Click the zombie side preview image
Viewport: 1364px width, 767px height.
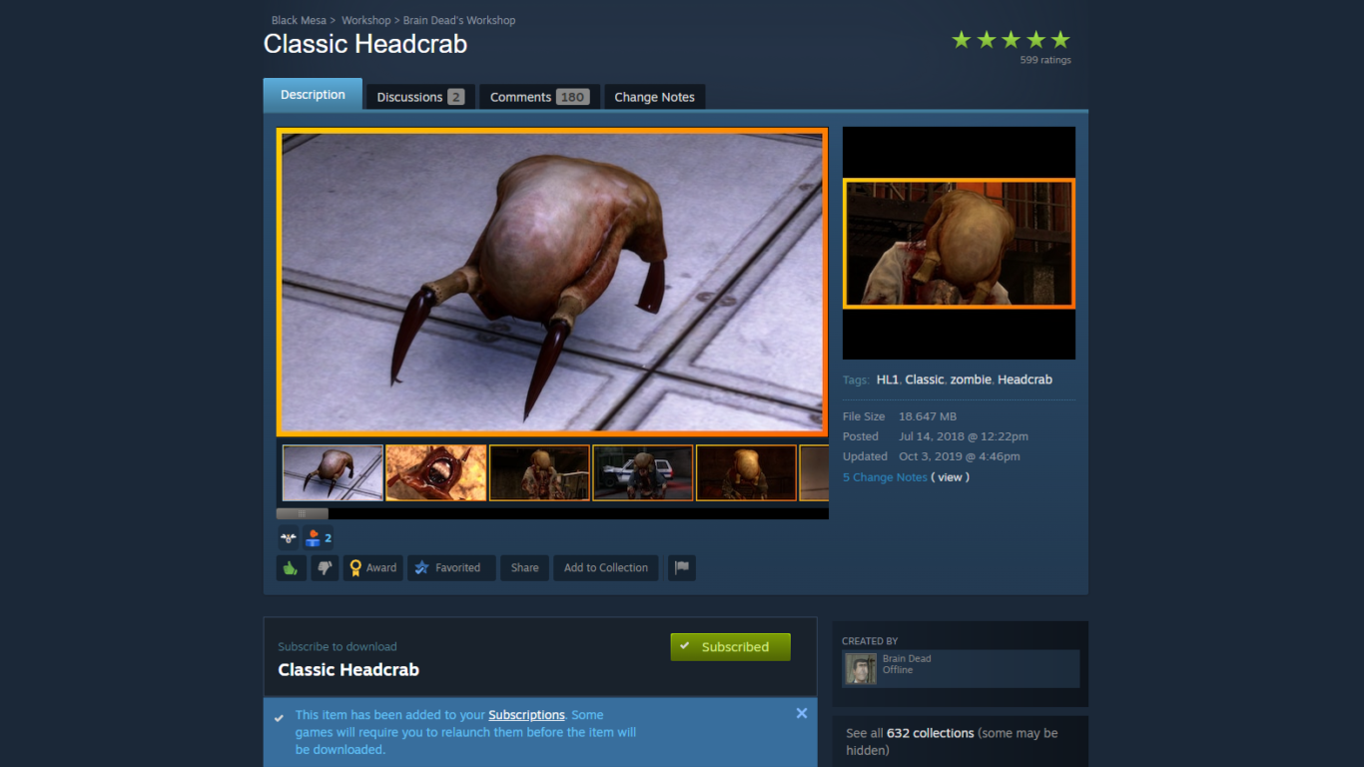click(x=959, y=243)
